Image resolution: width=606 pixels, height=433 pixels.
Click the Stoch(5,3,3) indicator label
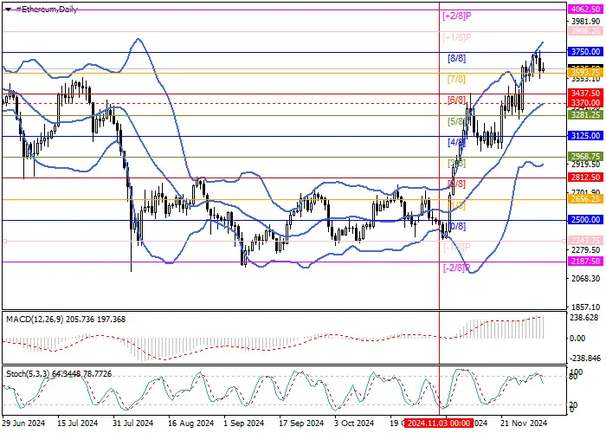click(29, 374)
